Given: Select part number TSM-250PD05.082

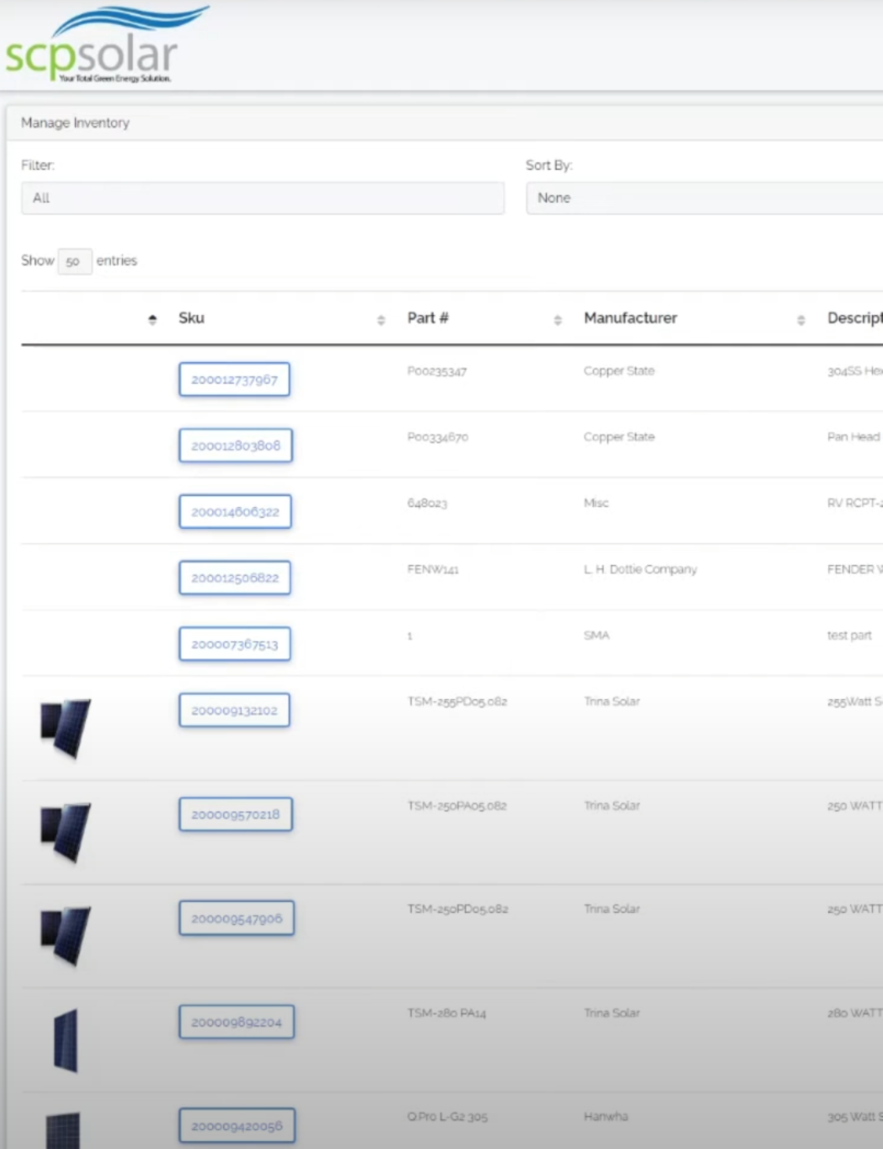Looking at the screenshot, I should (x=458, y=910).
